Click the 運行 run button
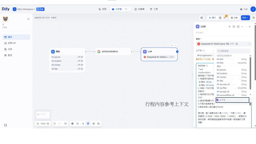Image resolution: width=256 pixels, height=144 pixels. coord(212,18)
